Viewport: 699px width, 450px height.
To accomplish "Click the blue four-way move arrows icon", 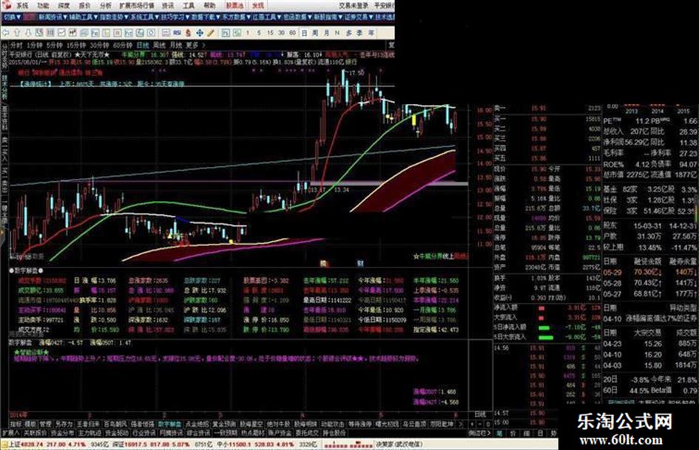I will click(x=200, y=33).
